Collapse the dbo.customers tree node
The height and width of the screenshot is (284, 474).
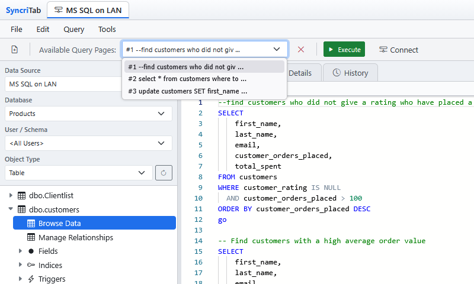click(11, 209)
